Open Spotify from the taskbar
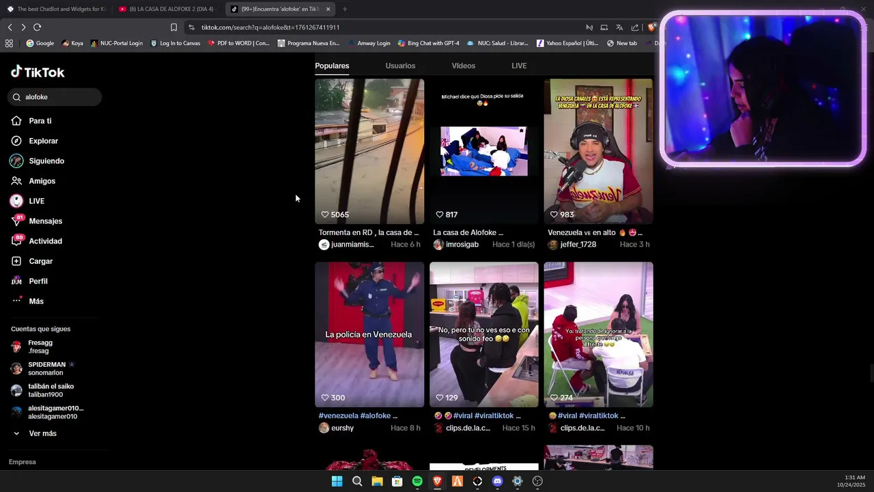This screenshot has width=874, height=492. tap(417, 481)
